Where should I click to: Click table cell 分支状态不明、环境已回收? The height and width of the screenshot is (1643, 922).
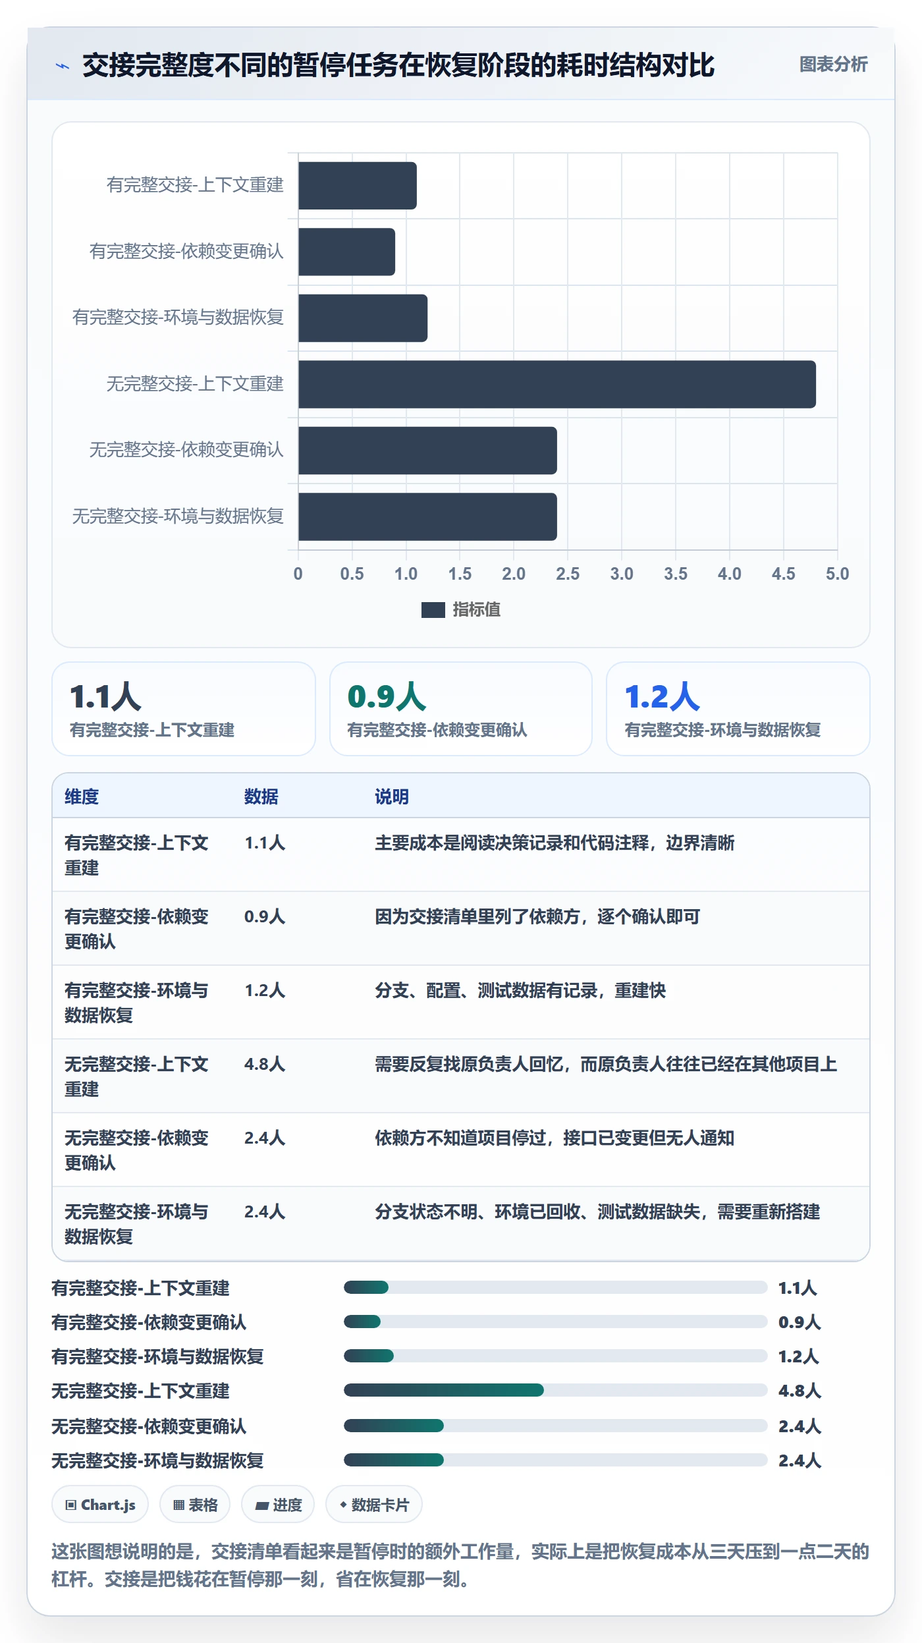tap(597, 1212)
